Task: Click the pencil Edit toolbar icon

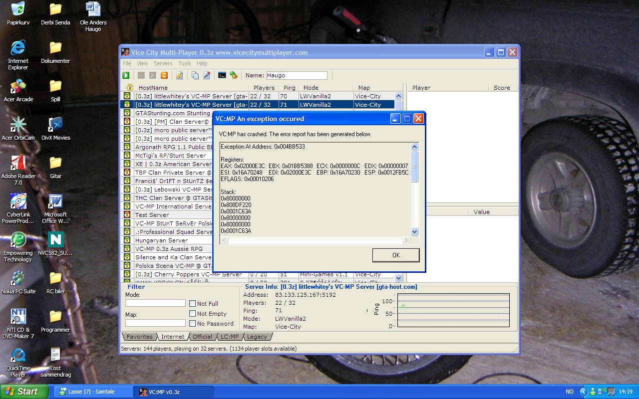Action: [x=207, y=75]
